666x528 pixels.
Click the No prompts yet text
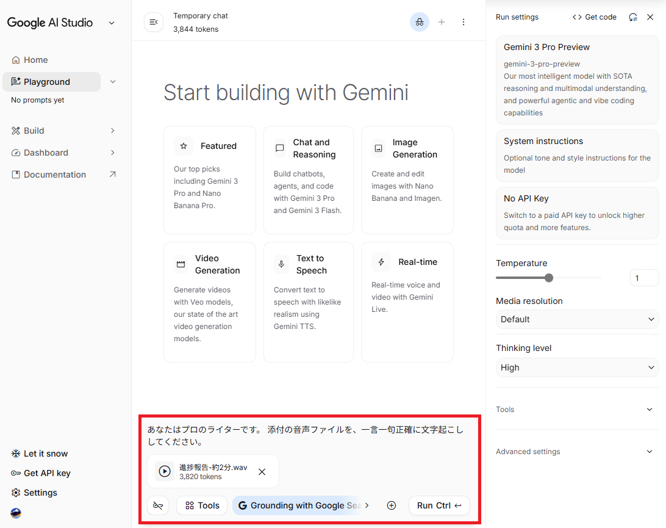tap(38, 100)
